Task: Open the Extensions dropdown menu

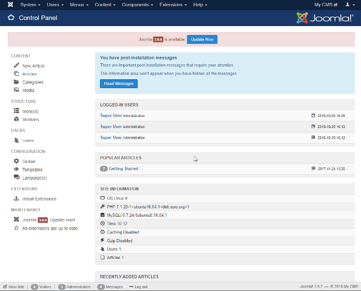Action: 173,4
